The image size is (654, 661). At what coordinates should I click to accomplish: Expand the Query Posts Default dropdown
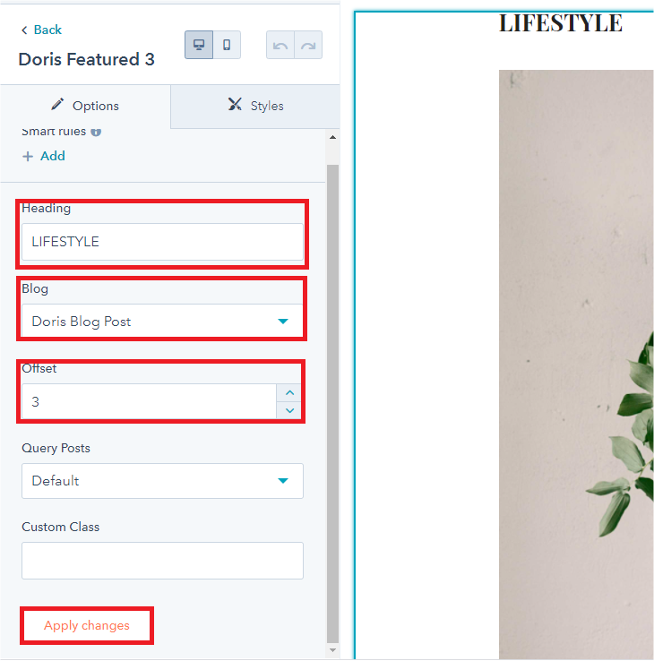[162, 481]
